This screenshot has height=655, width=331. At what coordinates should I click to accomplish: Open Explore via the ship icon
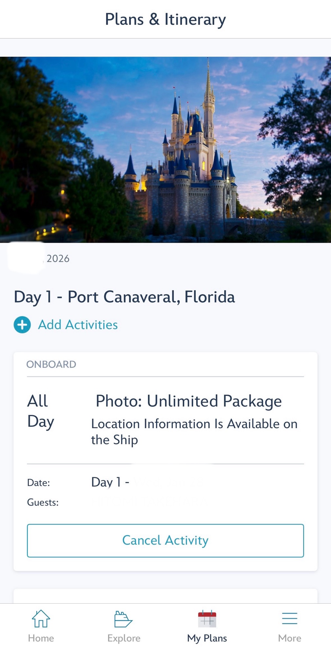click(x=123, y=619)
